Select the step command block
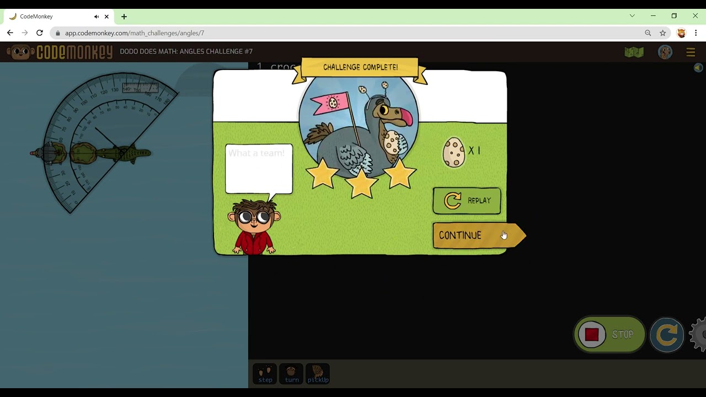Screen dimensions: 706x397 click(265, 373)
